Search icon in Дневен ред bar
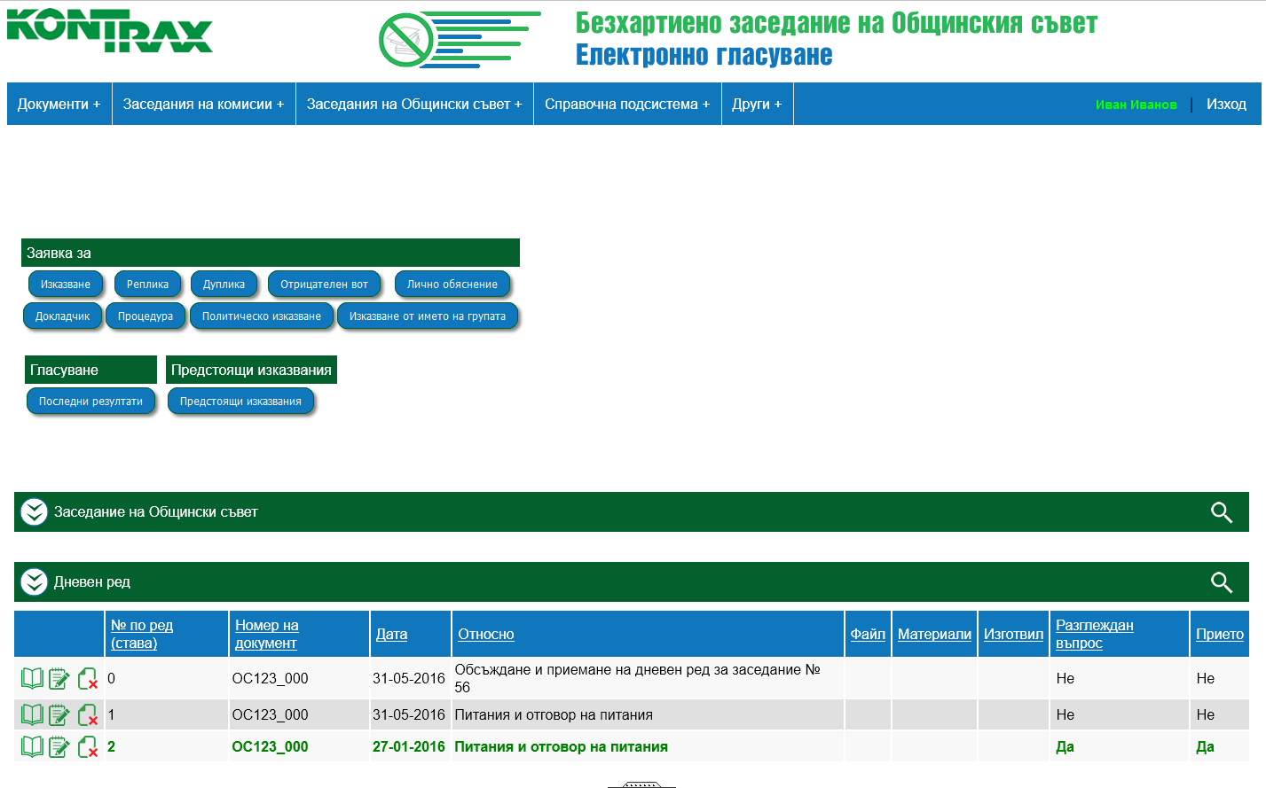The width and height of the screenshot is (1266, 788). pyautogui.click(x=1222, y=582)
